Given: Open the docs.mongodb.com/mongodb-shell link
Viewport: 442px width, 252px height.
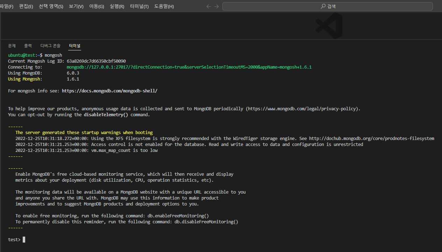Looking at the screenshot, I should [x=110, y=91].
